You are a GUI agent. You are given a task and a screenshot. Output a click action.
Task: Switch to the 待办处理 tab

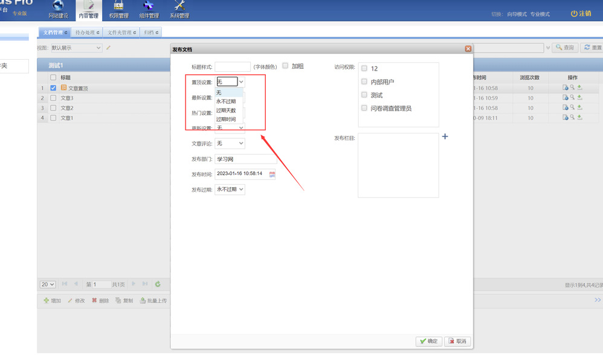click(86, 32)
